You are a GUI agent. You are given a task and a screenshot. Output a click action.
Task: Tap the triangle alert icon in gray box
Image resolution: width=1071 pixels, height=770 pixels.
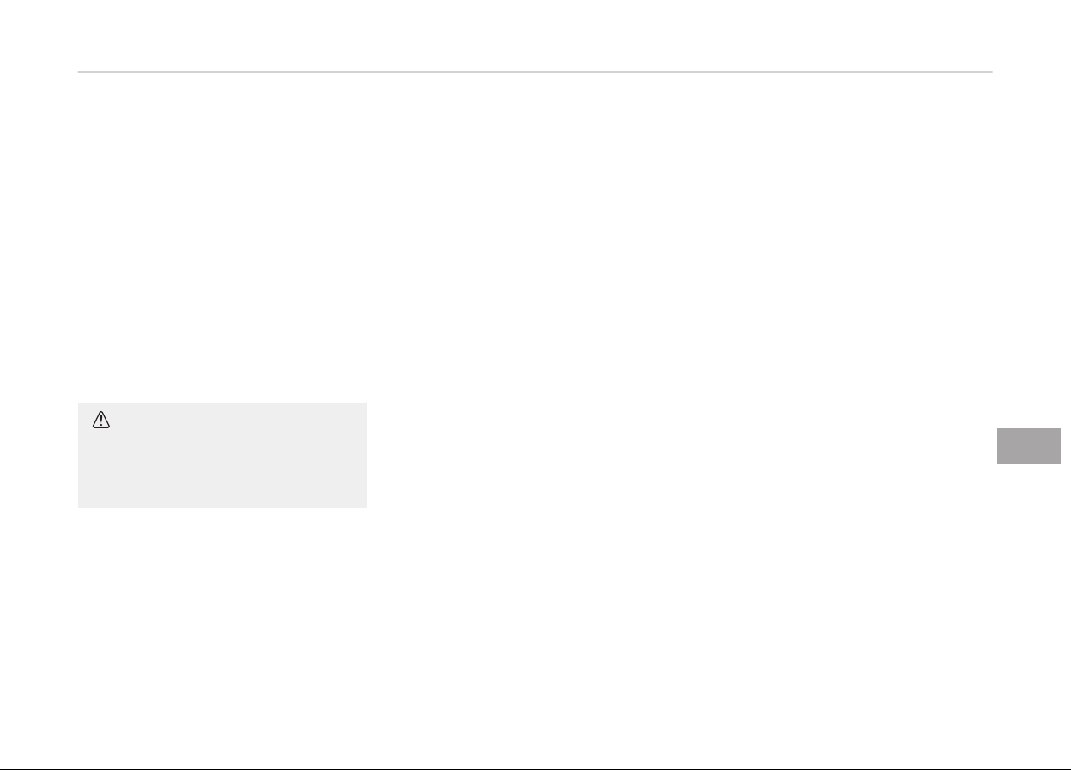pos(102,420)
